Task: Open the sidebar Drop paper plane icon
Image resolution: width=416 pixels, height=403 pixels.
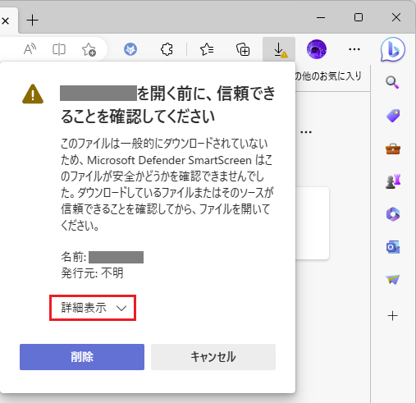Action: [393, 280]
